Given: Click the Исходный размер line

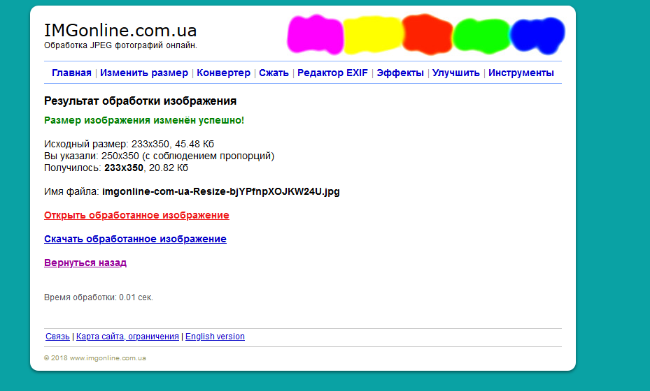Looking at the screenshot, I should coord(129,144).
